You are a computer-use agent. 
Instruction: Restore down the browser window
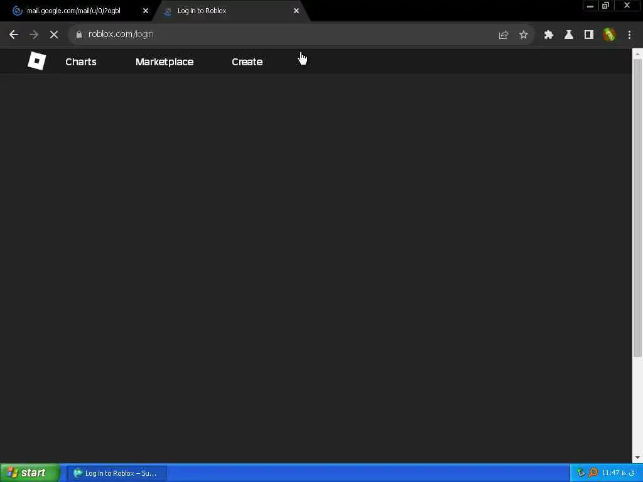606,6
